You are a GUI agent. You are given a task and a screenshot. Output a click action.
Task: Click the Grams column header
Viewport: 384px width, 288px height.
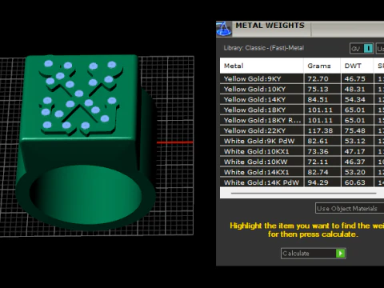click(x=322, y=66)
